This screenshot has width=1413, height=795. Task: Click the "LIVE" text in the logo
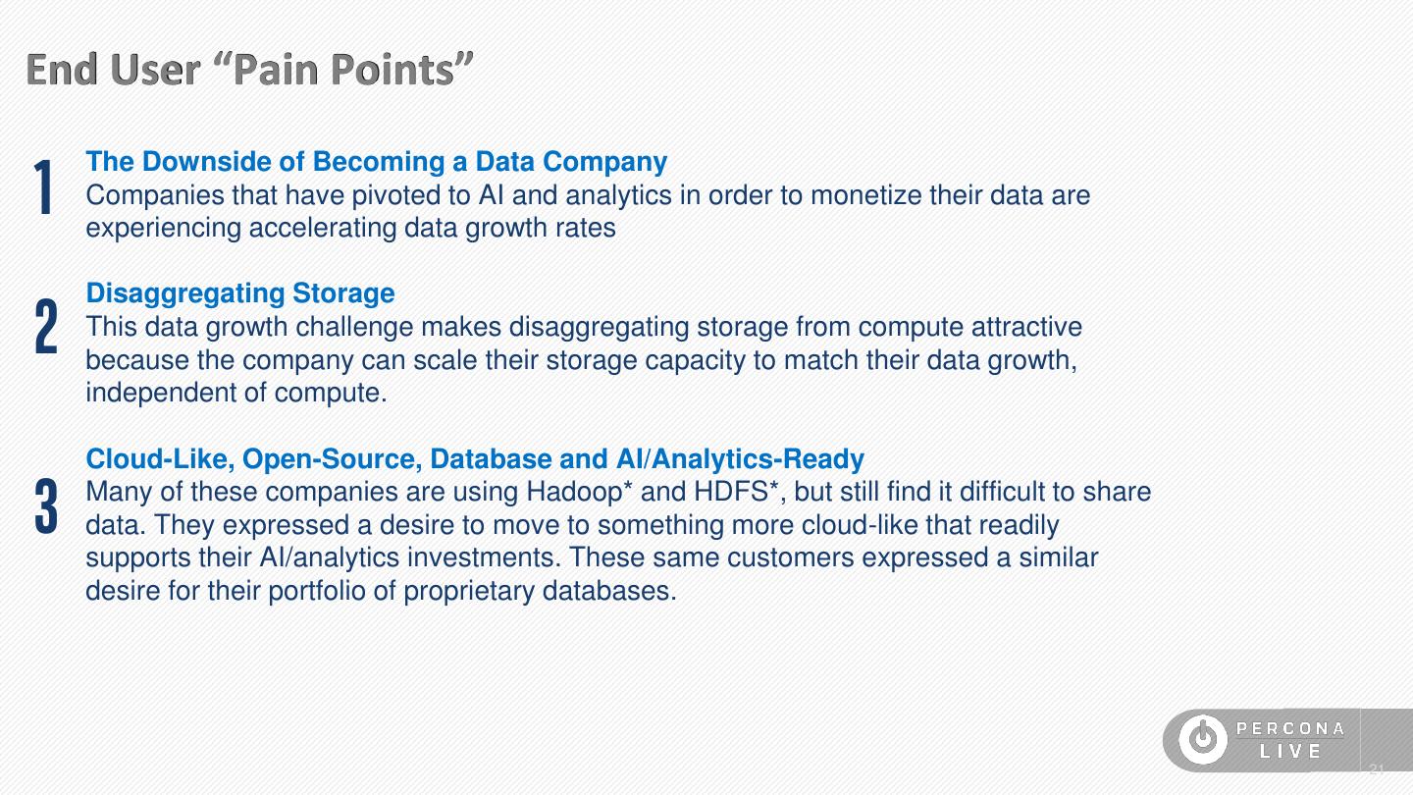pyautogui.click(x=1290, y=752)
